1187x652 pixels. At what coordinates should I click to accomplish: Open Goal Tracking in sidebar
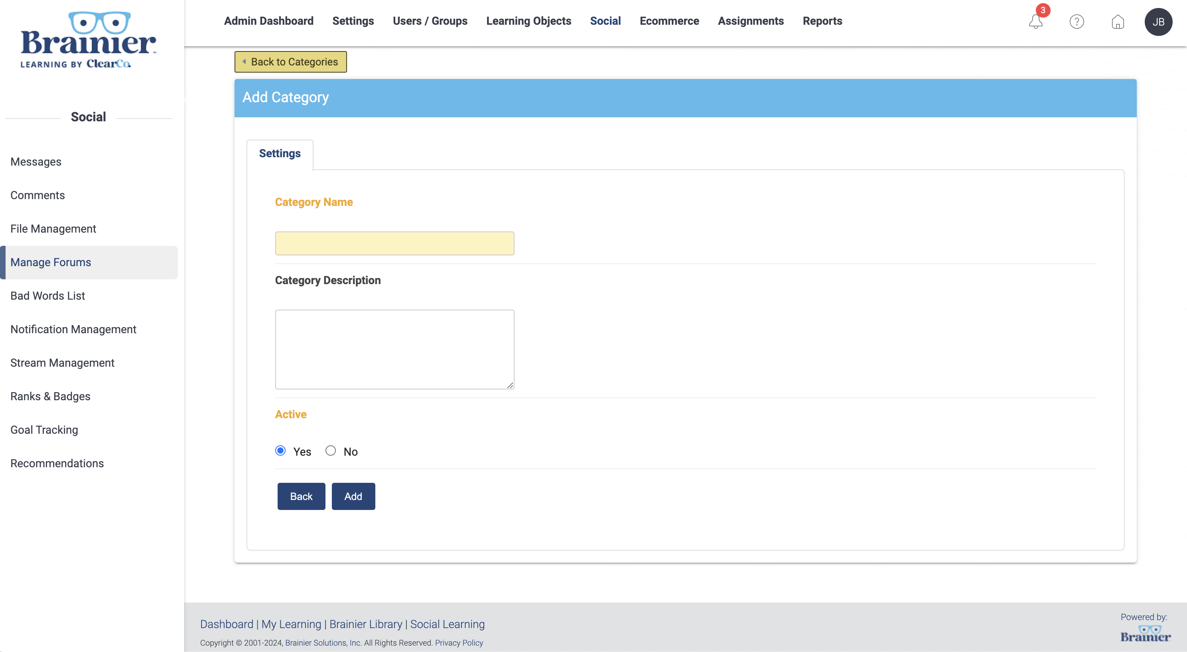click(44, 430)
